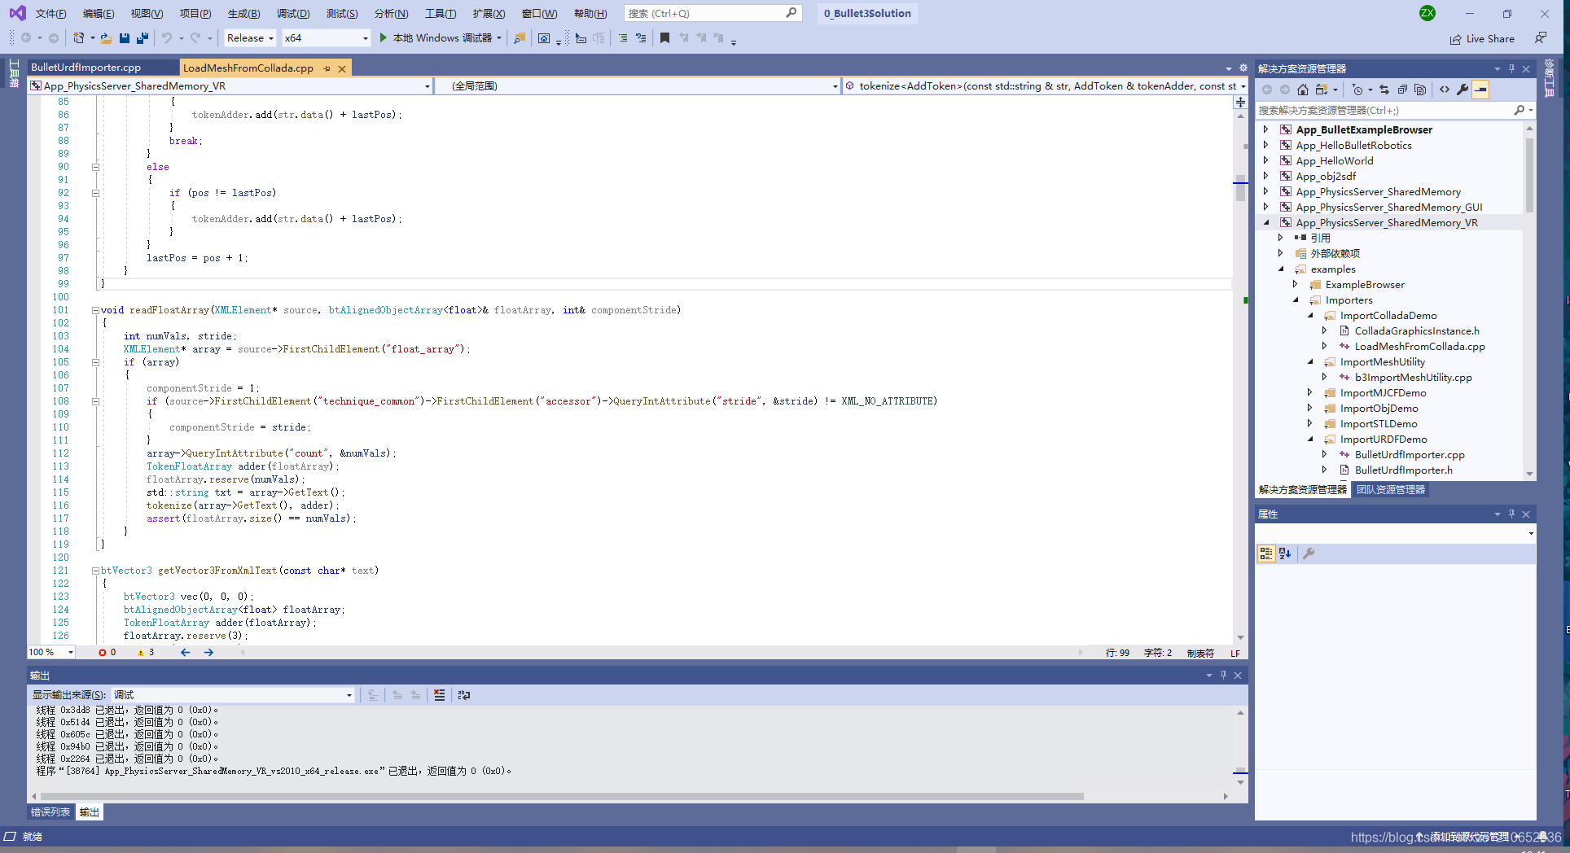This screenshot has height=853, width=1570.
Task: Open the 100% zoom level control
Action: point(50,652)
